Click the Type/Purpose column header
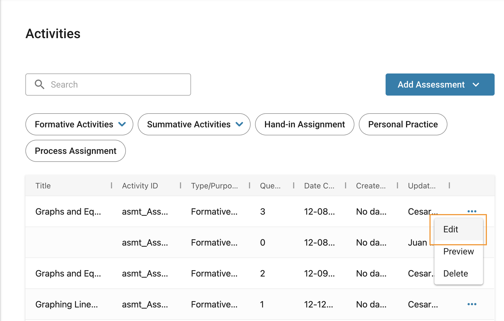Viewport: 504px width, 321px height. click(215, 186)
